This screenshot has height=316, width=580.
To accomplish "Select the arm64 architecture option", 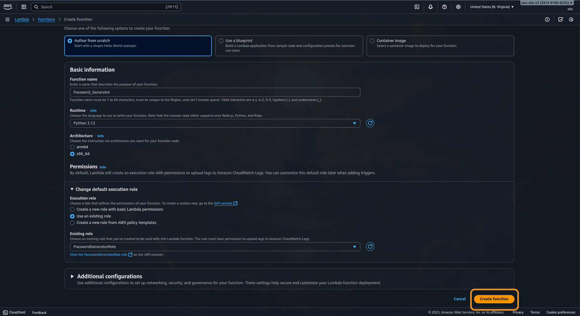I will pyautogui.click(x=72, y=147).
